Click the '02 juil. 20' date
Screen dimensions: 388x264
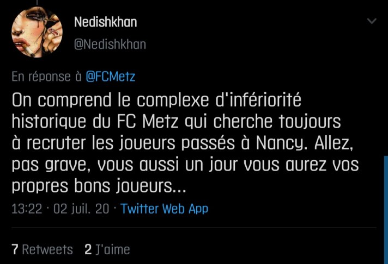tap(81, 209)
